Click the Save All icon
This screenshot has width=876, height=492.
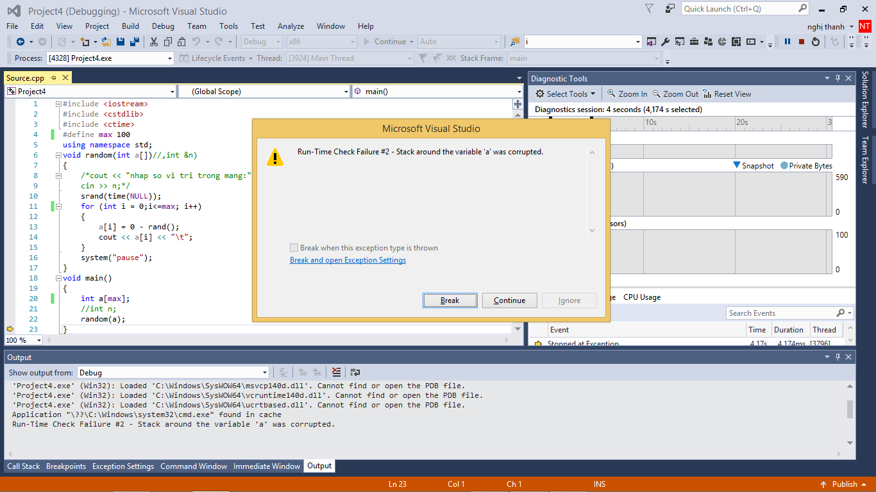[x=135, y=42]
